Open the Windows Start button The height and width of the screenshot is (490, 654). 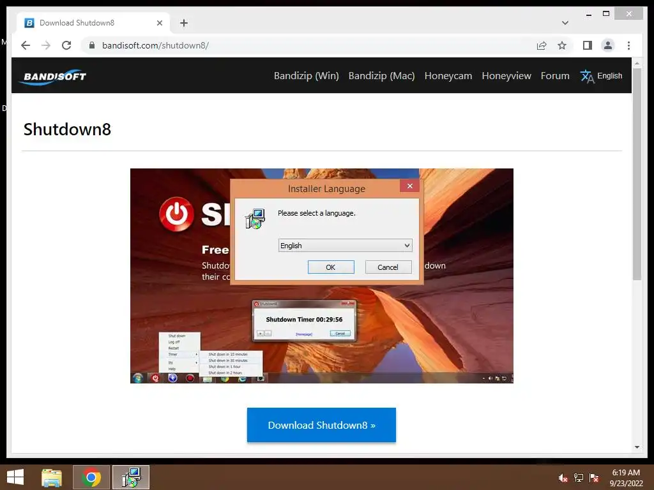[15, 477]
